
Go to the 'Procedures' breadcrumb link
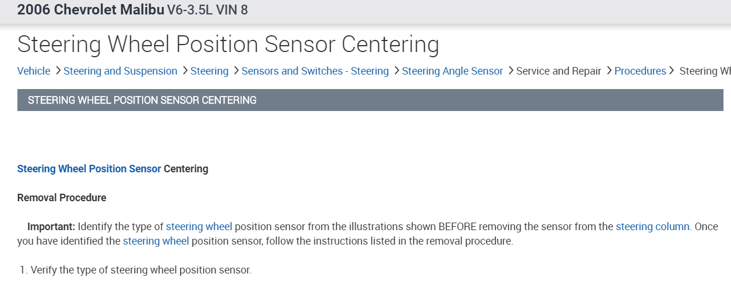point(640,71)
